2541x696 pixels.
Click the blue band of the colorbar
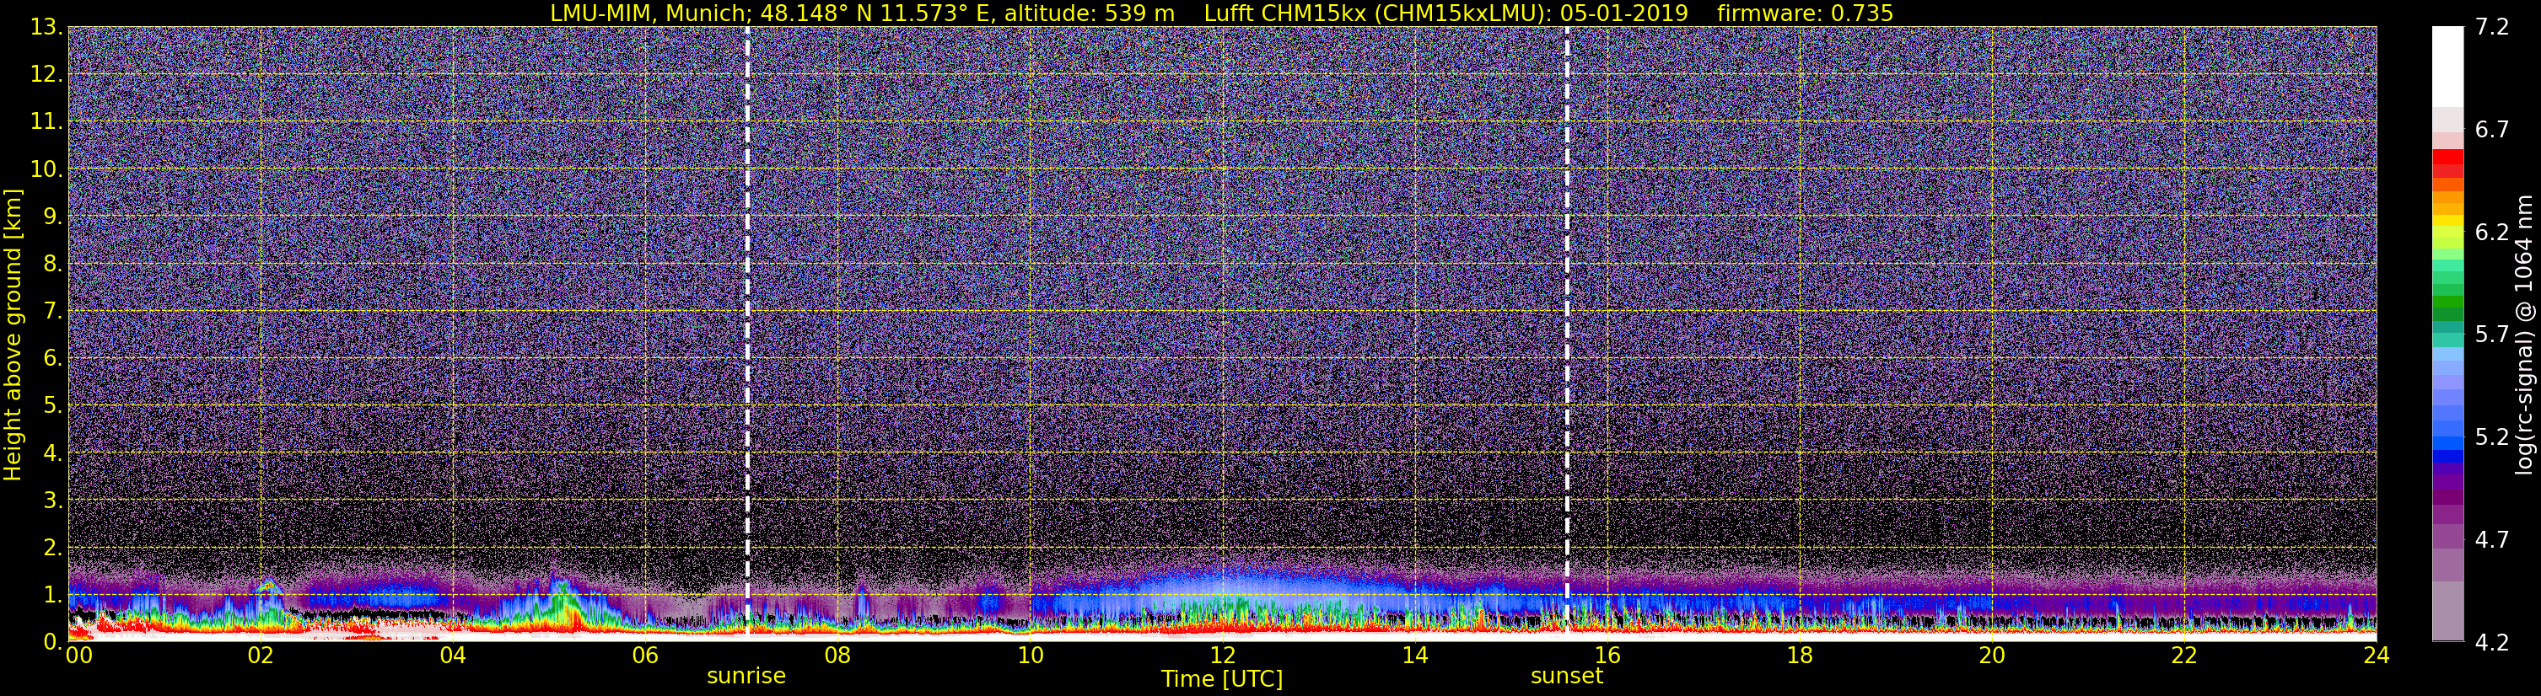tap(2447, 442)
